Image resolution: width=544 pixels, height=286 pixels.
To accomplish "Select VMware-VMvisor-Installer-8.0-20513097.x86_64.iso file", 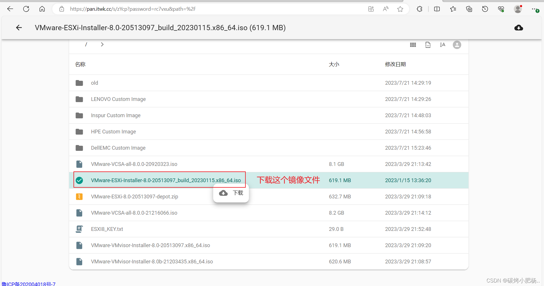I will point(150,245).
